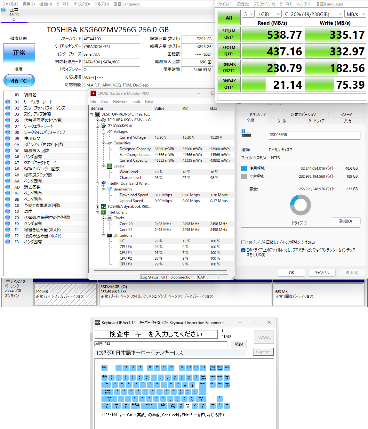Click the Capacities graph icon in HWMonitor

(109, 143)
